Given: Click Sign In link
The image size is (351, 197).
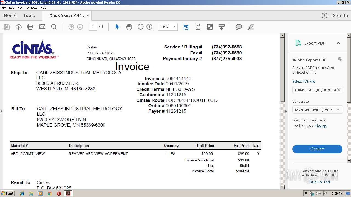Looking at the screenshot, I should 340,16.
